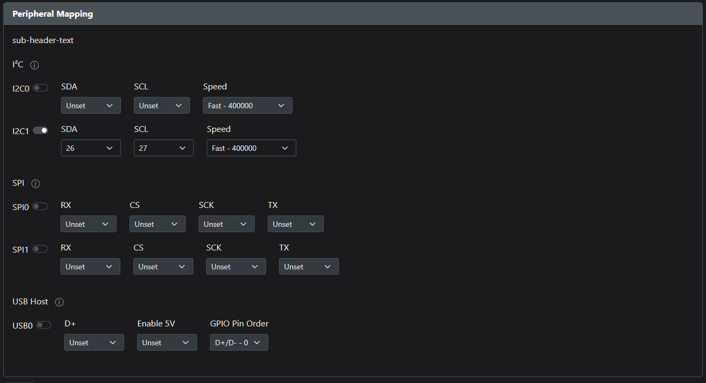This screenshot has width=706, height=383.
Task: Enable the I2C0 toggle switch
Action: (x=40, y=88)
